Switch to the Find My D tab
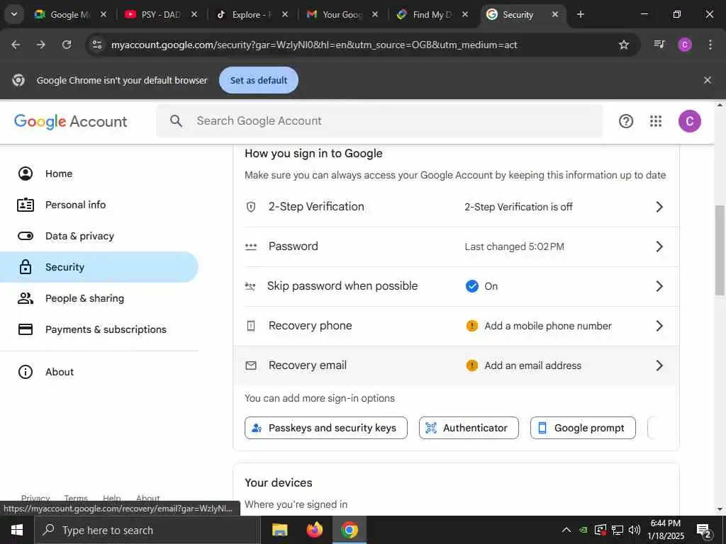 pyautogui.click(x=432, y=15)
